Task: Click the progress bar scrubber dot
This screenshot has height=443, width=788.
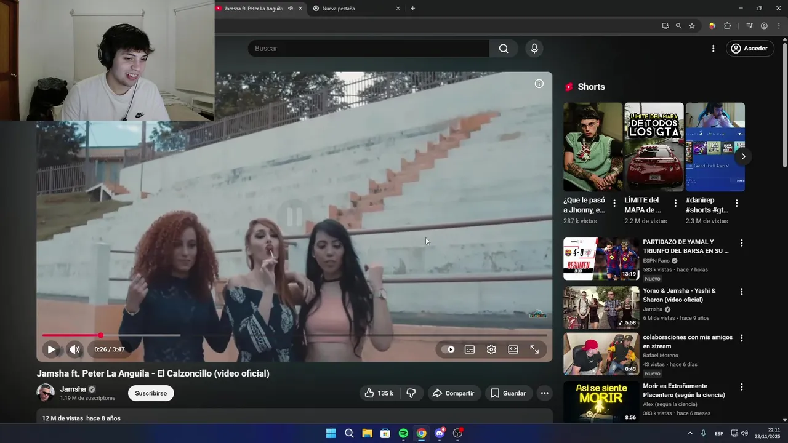Action: point(101,335)
